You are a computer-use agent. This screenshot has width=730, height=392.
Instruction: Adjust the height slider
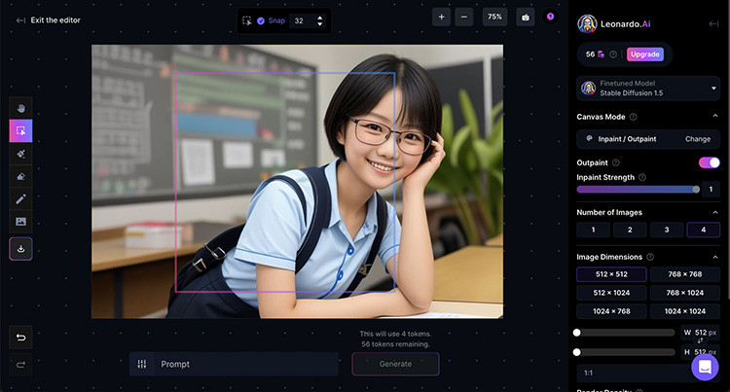coord(624,352)
